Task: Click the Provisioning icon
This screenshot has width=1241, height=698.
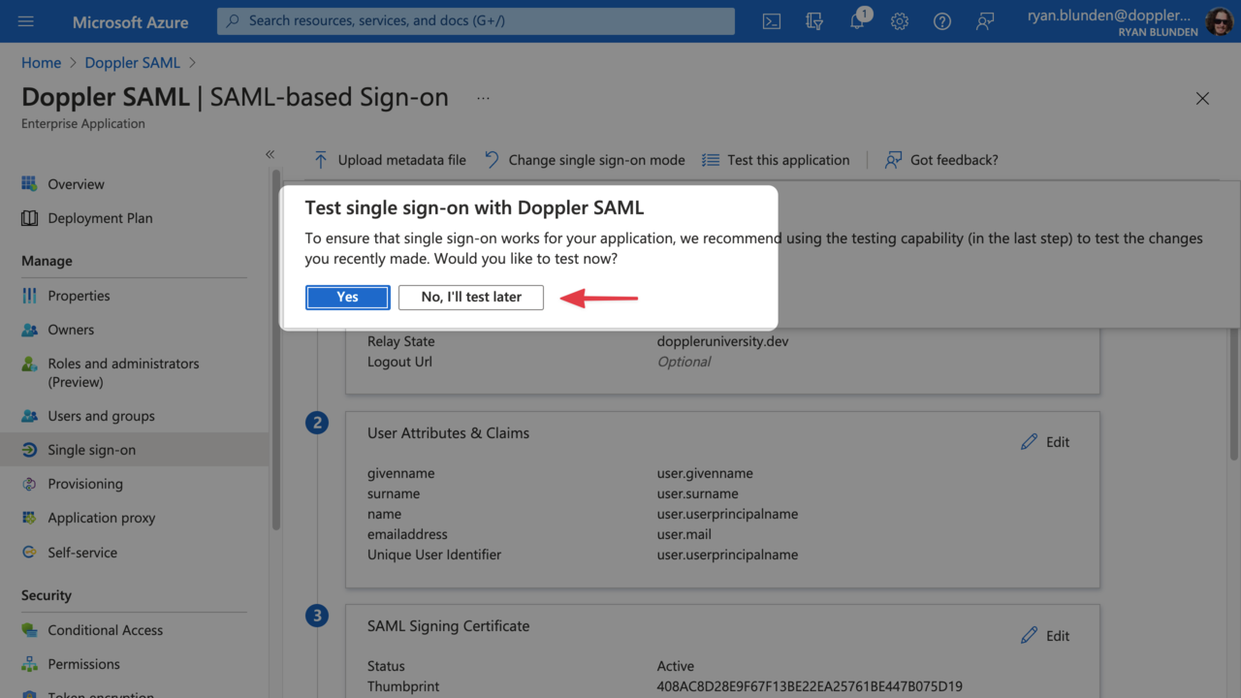Action: coord(29,484)
